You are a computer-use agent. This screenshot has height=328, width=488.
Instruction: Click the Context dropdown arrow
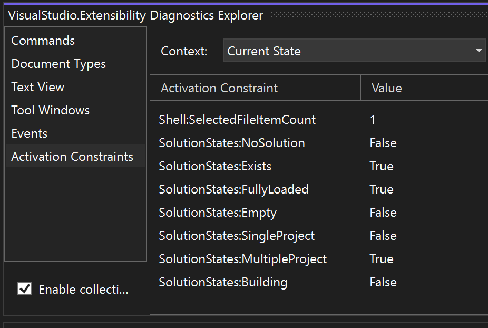[x=479, y=50]
